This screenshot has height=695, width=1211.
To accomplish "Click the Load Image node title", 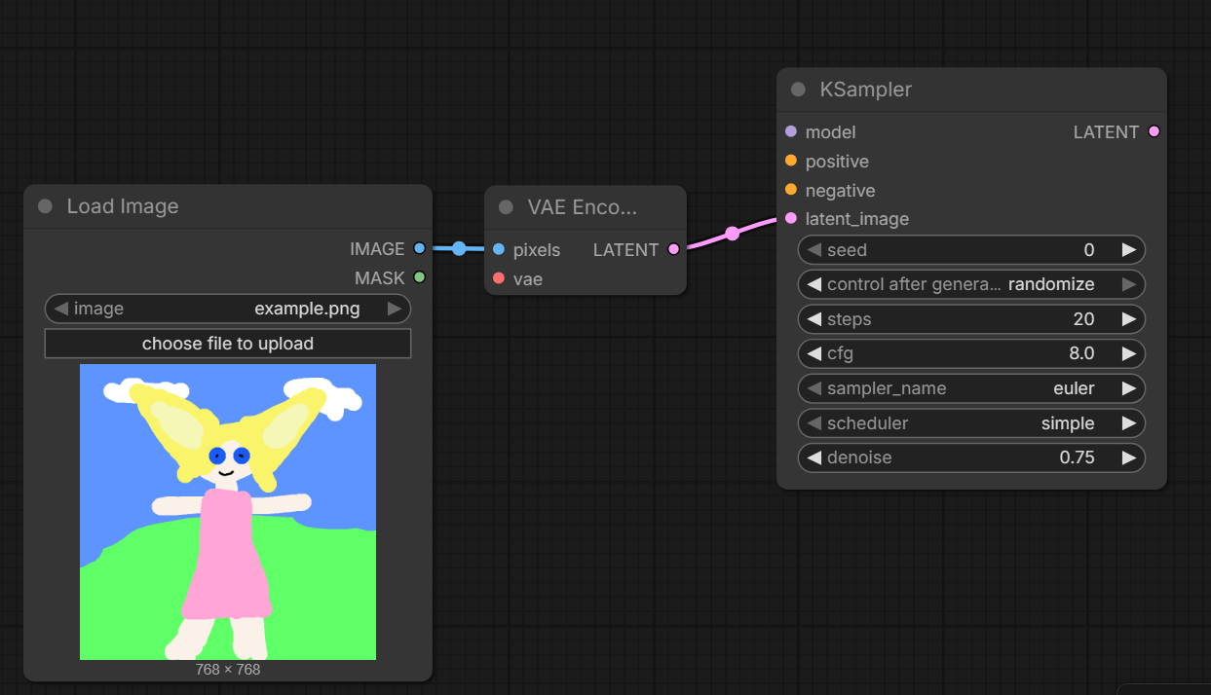I will (x=123, y=206).
